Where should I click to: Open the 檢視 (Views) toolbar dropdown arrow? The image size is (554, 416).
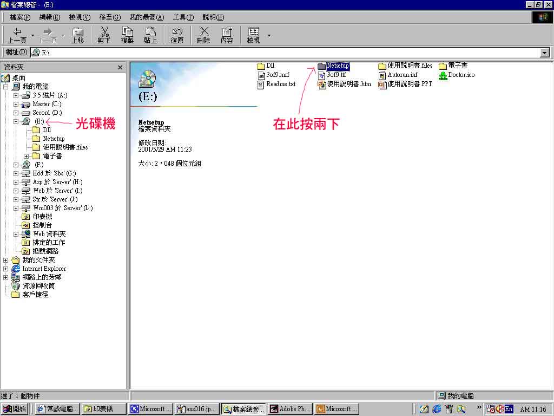point(269,36)
